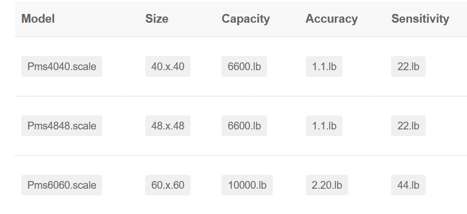This screenshot has width=467, height=214.
Task: Select the 48.x.48 size tag
Action: (x=168, y=126)
